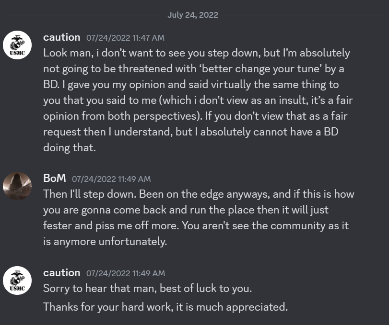The image size is (389, 325).
Task: Click the 'fester and piss me off more' line
Action: pos(111,225)
